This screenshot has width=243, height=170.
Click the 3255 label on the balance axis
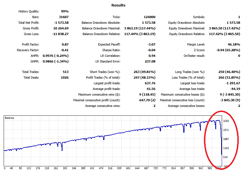226,121
